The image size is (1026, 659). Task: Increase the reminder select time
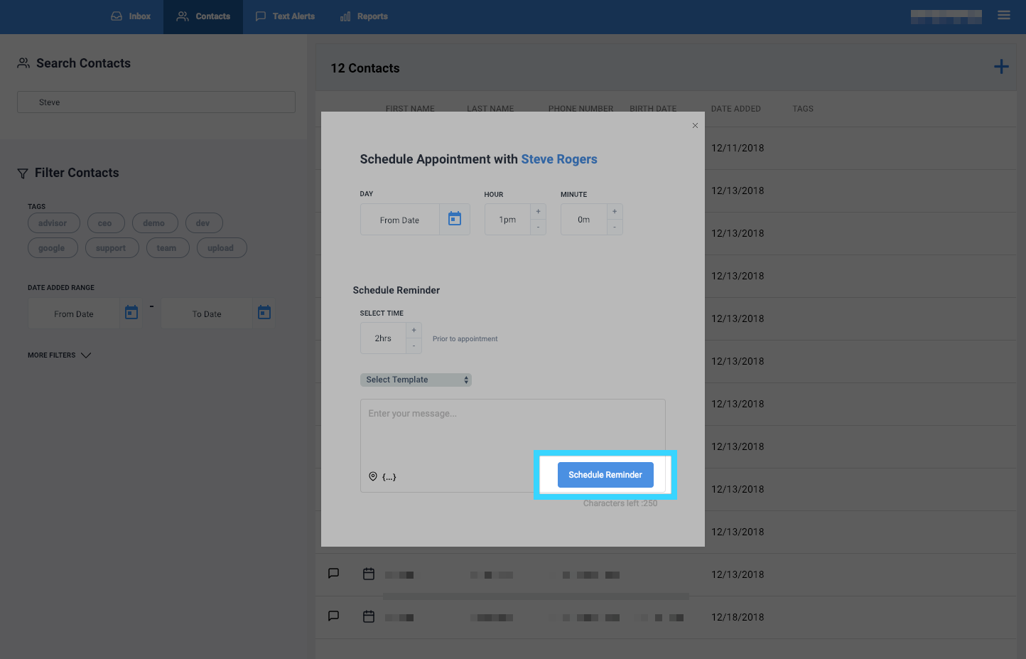tap(414, 331)
